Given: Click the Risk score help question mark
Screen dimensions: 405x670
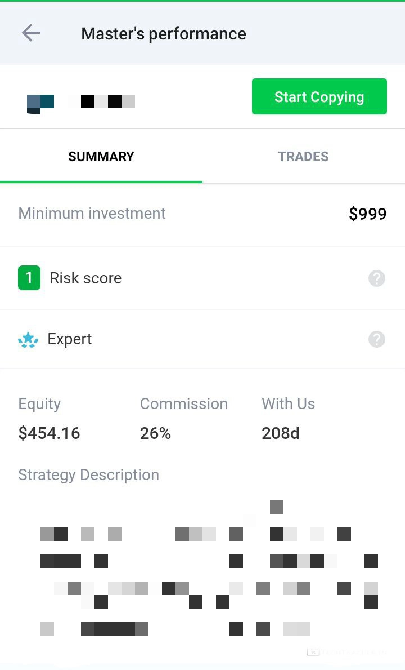Looking at the screenshot, I should [377, 278].
